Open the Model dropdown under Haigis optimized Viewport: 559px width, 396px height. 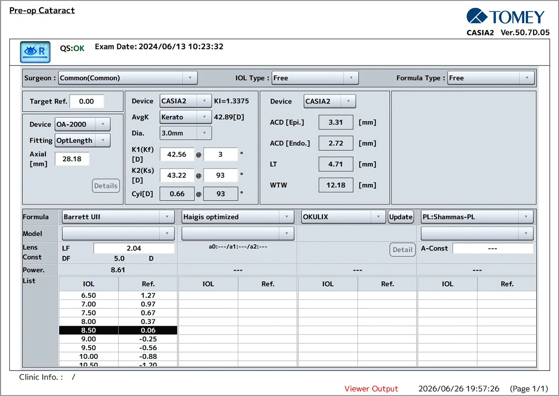pyautogui.click(x=238, y=233)
